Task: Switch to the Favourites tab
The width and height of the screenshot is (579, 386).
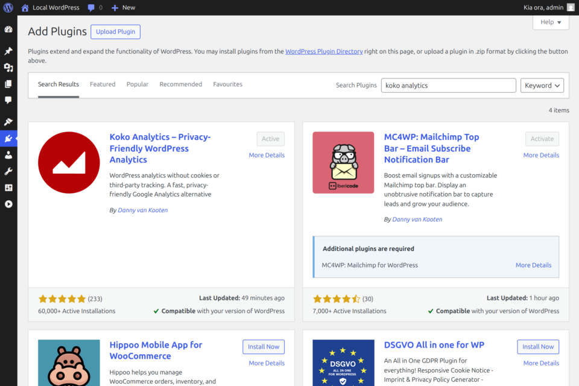Action: (x=228, y=84)
